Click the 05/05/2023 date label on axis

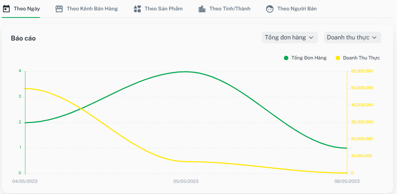pos(186,181)
